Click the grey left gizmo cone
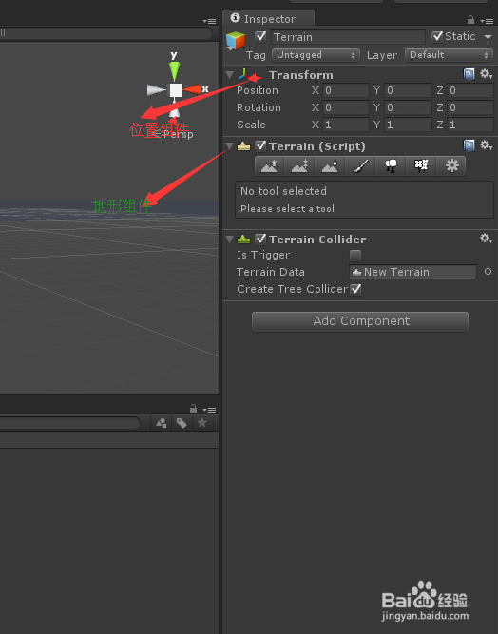The image size is (498, 634). pos(157,89)
